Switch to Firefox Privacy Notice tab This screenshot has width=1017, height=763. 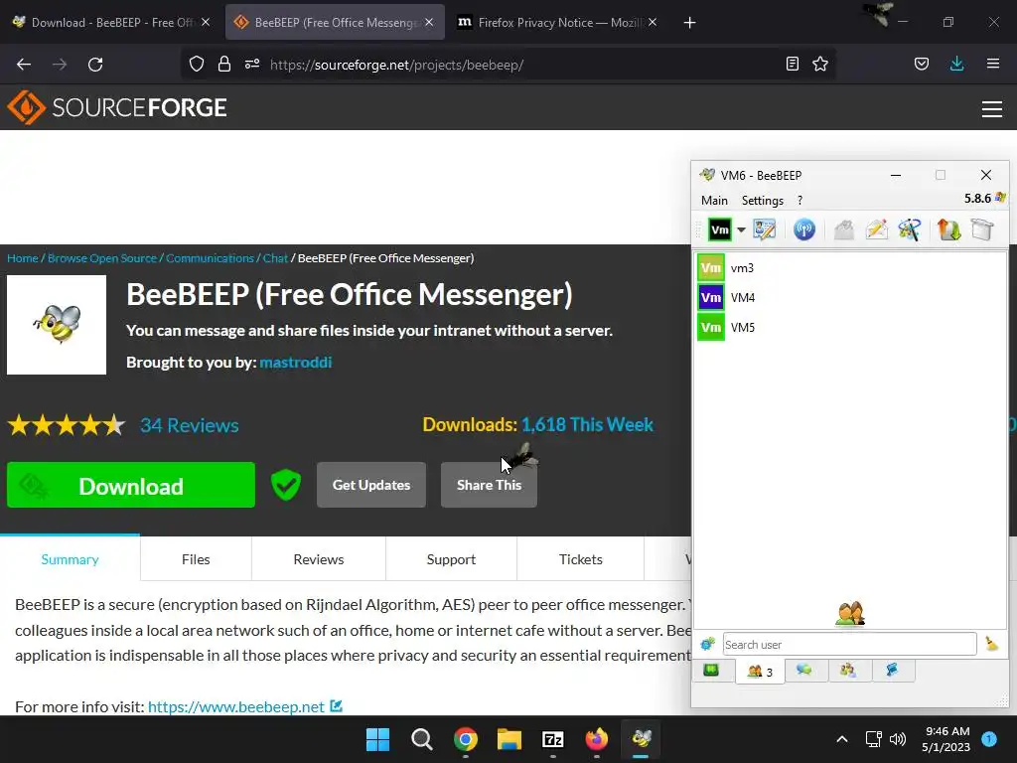click(x=556, y=23)
